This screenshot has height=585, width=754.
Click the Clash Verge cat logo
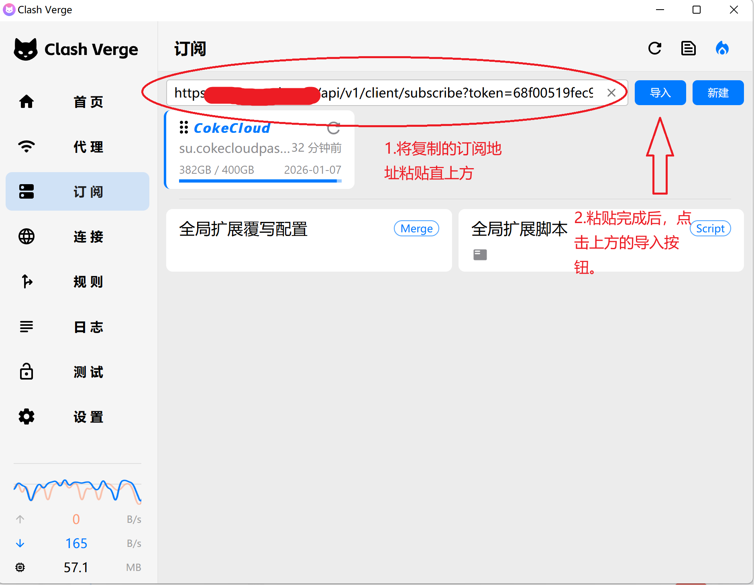26,49
